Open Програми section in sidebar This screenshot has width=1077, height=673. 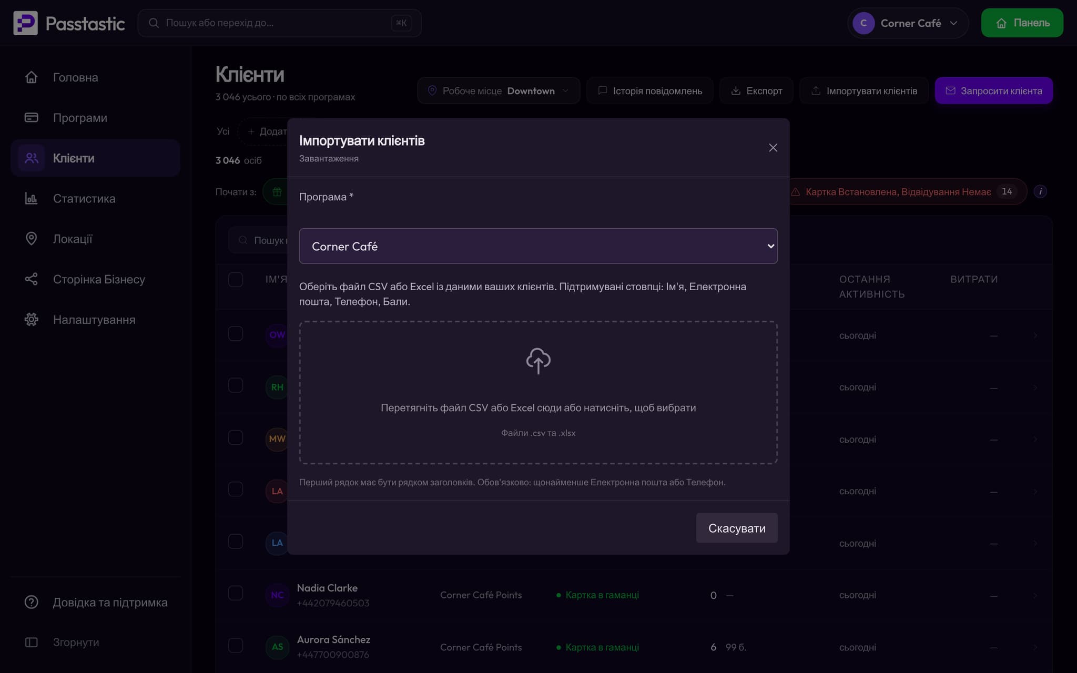(95, 118)
